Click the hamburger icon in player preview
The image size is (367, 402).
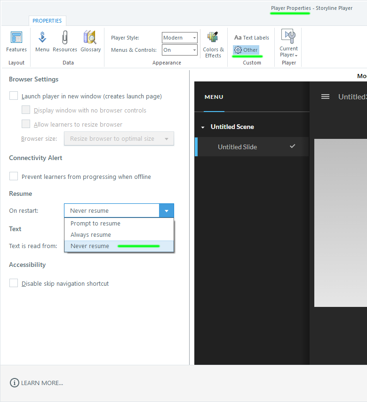[325, 96]
